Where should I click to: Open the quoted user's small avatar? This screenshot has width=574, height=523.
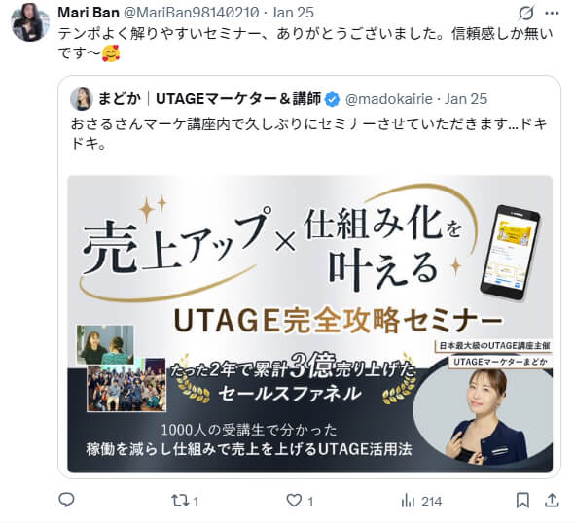point(81,99)
